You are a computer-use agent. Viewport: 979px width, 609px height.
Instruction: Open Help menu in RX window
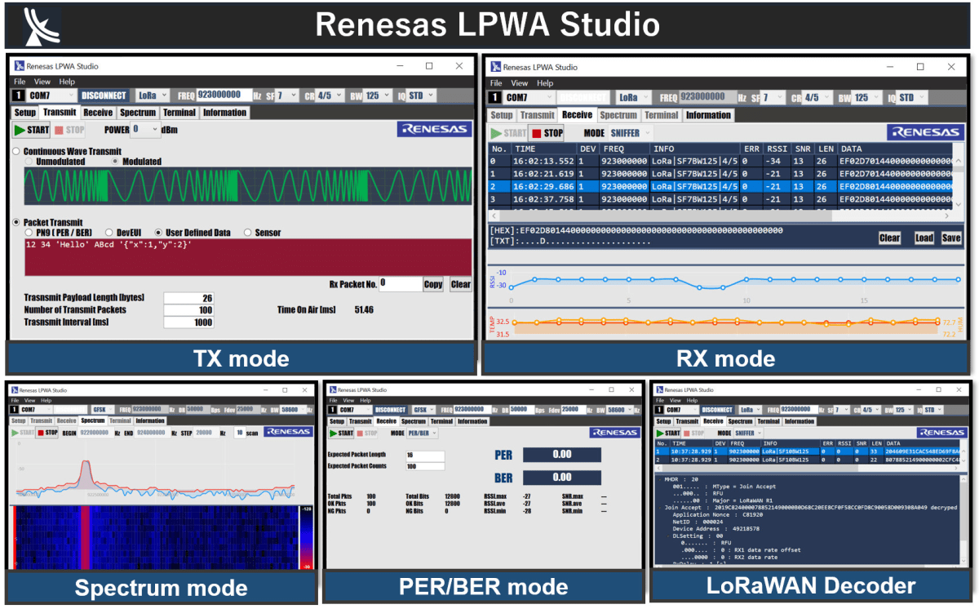pyautogui.click(x=545, y=82)
